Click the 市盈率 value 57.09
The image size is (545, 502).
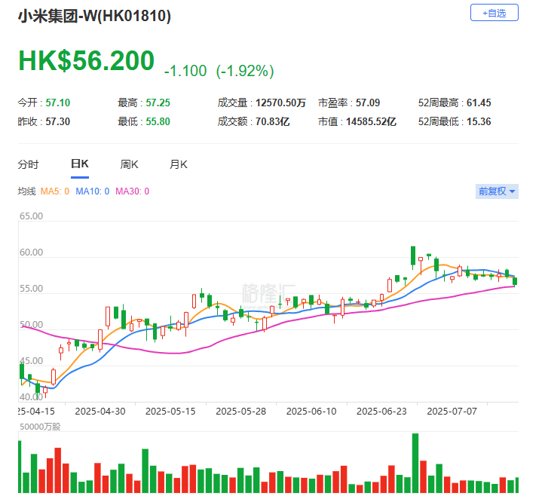368,103
